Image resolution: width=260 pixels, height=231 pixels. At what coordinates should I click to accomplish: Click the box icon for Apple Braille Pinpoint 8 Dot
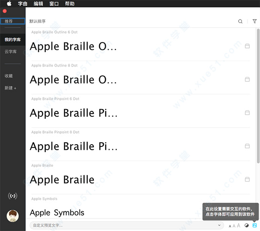tap(247, 146)
